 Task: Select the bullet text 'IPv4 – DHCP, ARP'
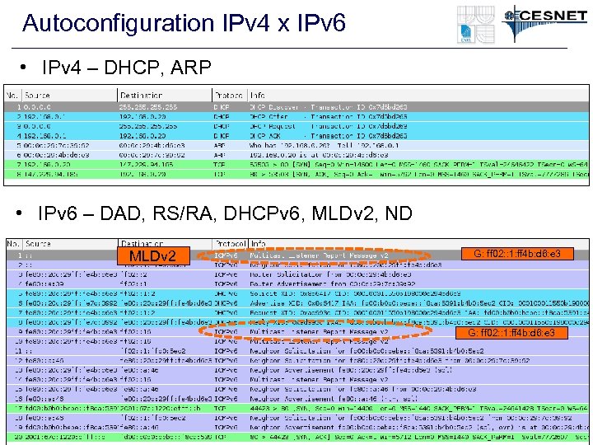(x=126, y=68)
